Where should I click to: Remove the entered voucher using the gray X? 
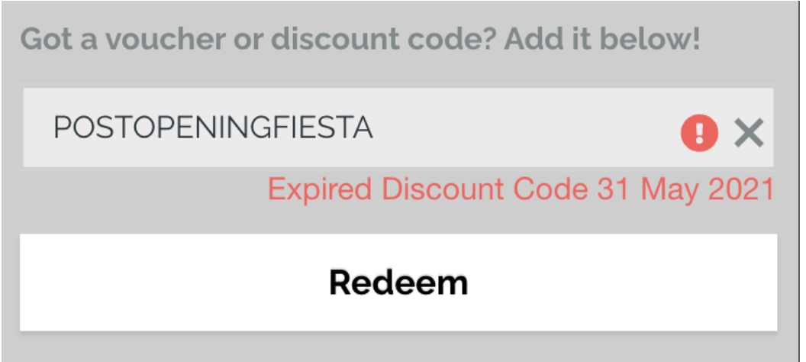coord(749,135)
